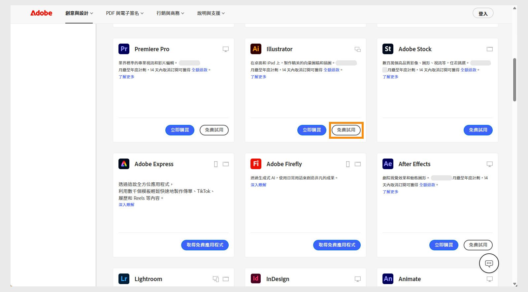Open 了解更多 link in Premiere Pro card
Image resolution: width=528 pixels, height=292 pixels.
126,77
